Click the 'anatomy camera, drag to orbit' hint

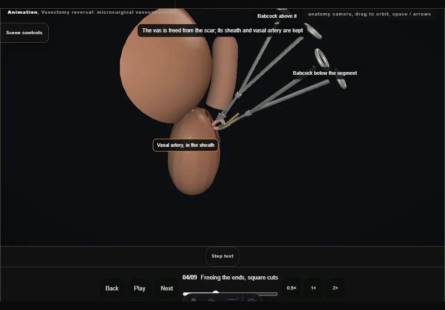369,14
